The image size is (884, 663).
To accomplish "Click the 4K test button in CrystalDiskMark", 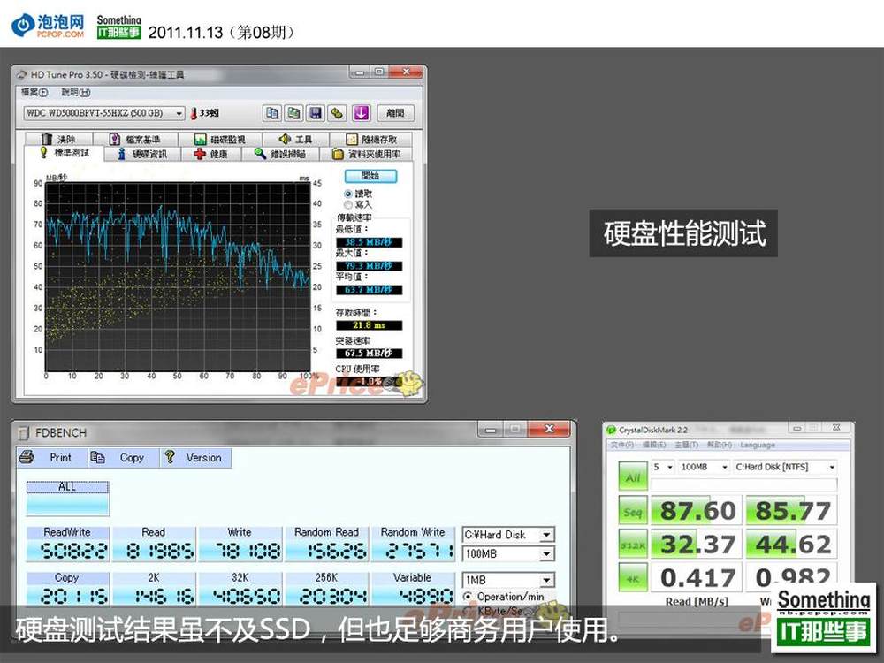I will 633,577.
